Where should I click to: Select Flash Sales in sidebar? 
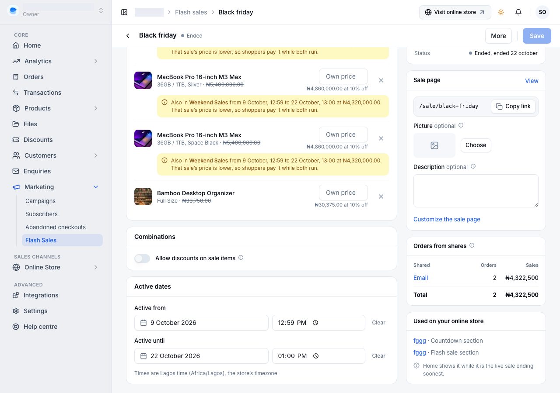62,240
